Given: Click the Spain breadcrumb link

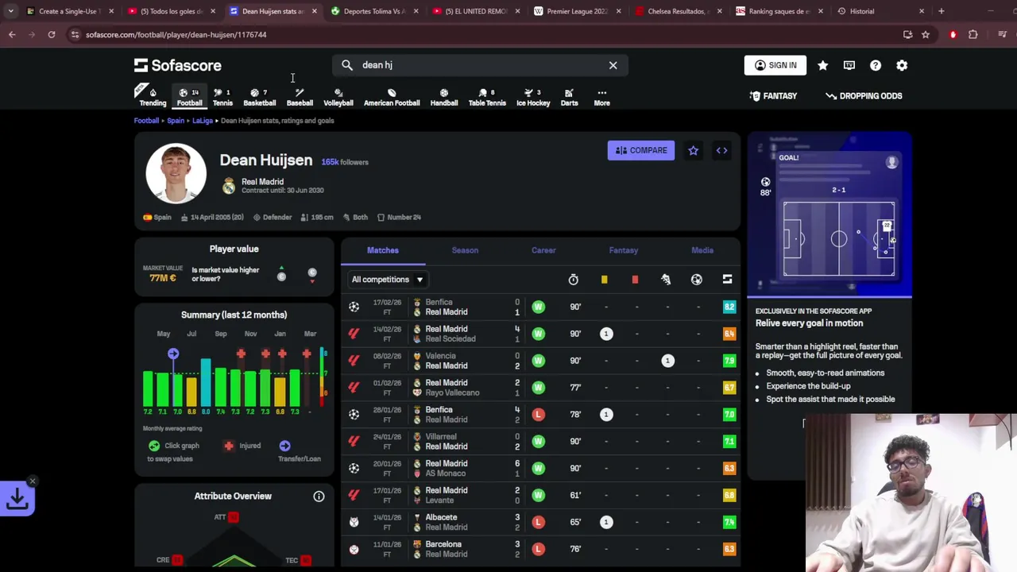Looking at the screenshot, I should (176, 121).
